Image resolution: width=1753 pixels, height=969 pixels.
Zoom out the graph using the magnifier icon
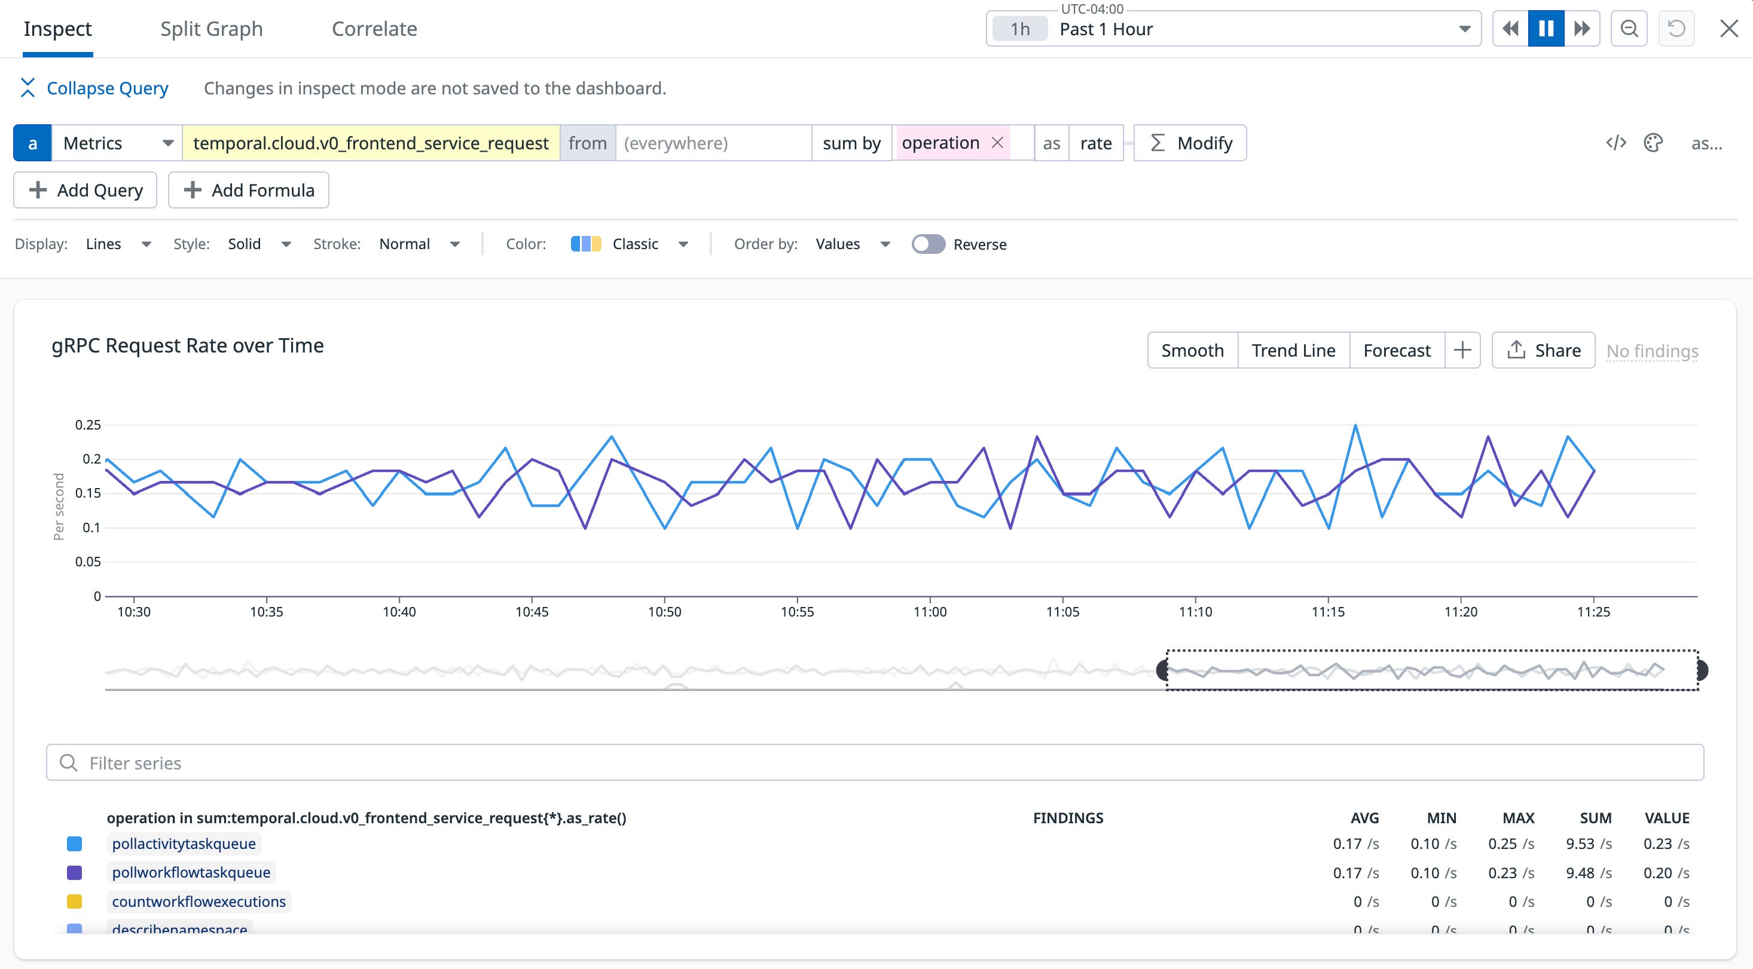[1629, 29]
